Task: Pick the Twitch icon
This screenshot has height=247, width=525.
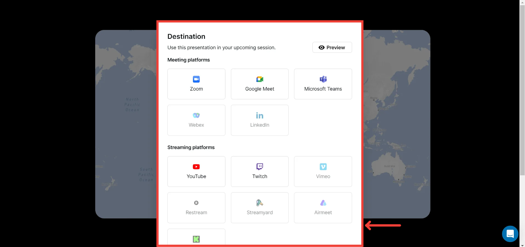Action: tap(260, 167)
